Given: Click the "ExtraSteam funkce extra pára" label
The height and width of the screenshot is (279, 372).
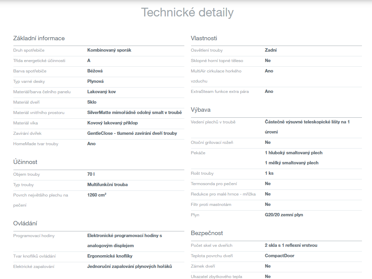Looking at the screenshot, I should click(x=220, y=92).
